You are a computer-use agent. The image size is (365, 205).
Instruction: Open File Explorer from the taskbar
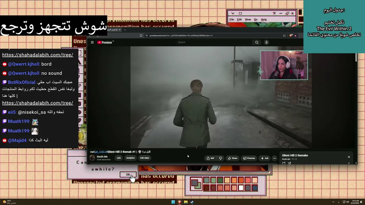pos(186,202)
